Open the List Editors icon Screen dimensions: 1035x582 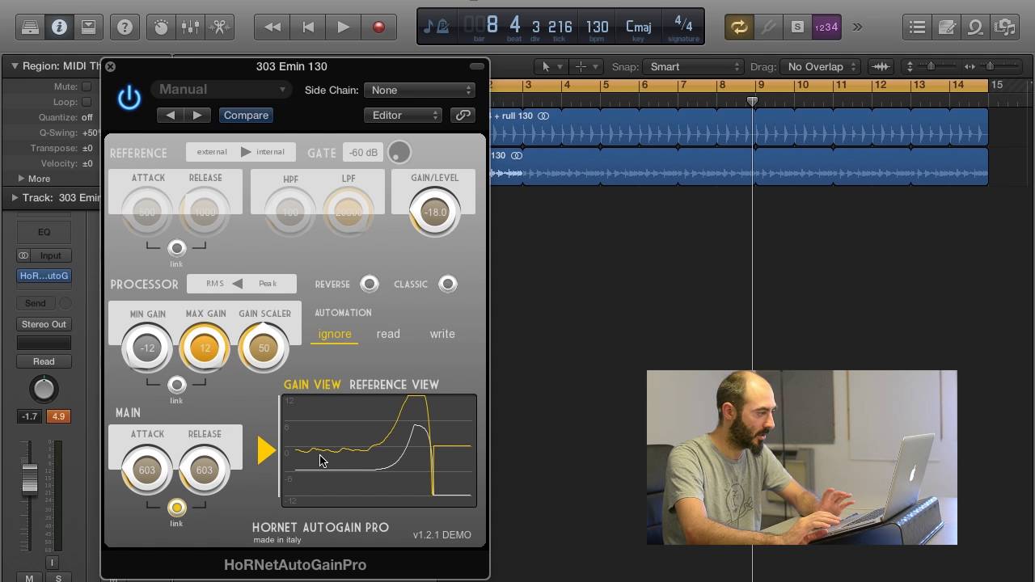[x=917, y=27]
